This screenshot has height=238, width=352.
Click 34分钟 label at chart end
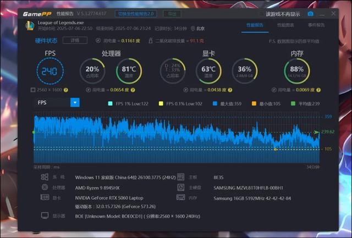(x=313, y=167)
